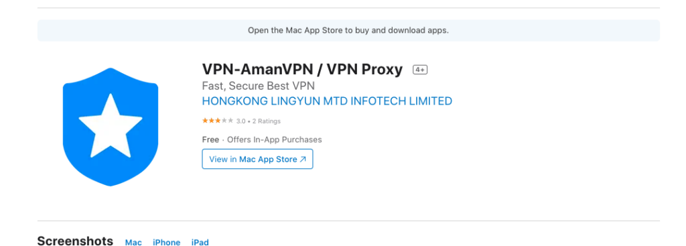Image resolution: width=686 pixels, height=246 pixels.
Task: Click the last gray rating star
Action: pyautogui.click(x=230, y=121)
